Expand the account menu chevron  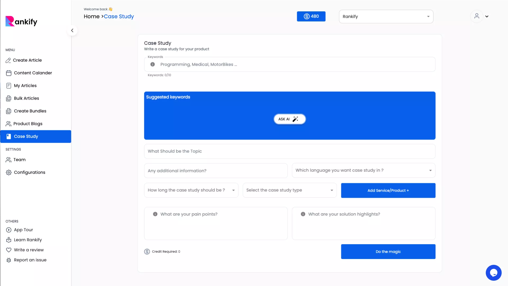[x=487, y=16]
